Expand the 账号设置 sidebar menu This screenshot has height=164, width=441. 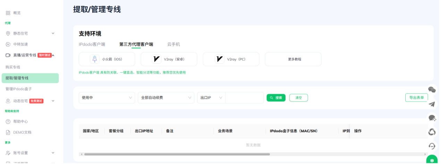click(53, 153)
